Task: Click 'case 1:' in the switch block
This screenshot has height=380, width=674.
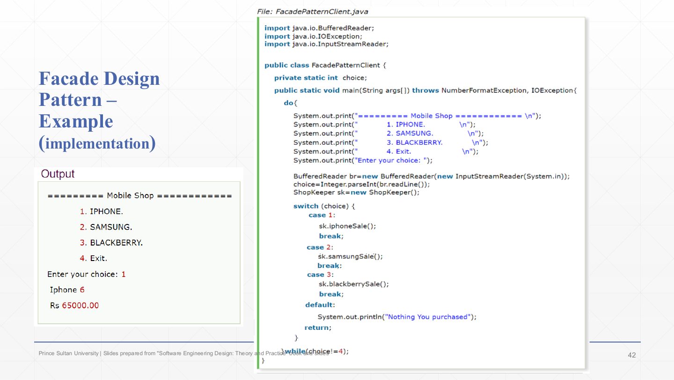Action: click(322, 215)
